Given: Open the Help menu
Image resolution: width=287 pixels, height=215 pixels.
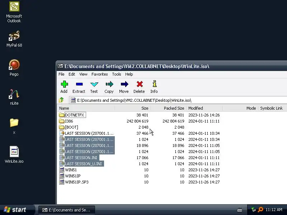Looking at the screenshot, I should point(129,74).
